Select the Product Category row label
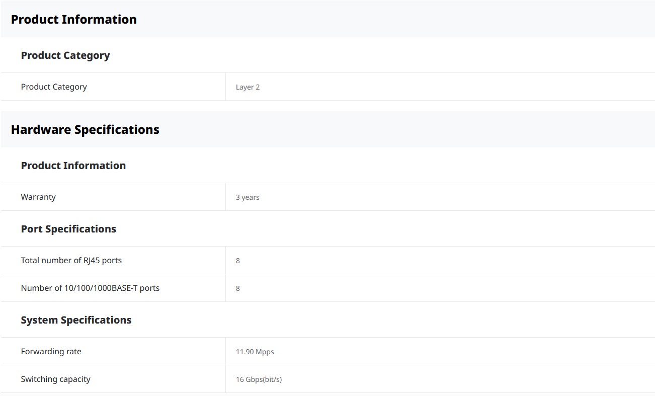Screen dimensions: 655x396 [54, 87]
